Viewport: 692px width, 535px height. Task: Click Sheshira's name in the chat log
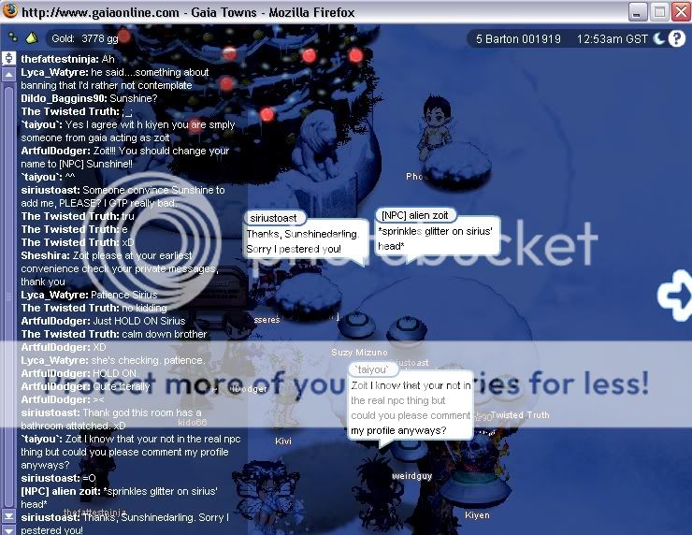tap(45, 255)
